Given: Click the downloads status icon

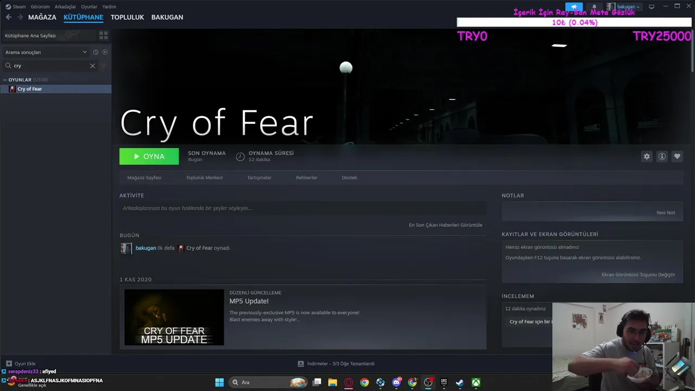Looking at the screenshot, I should (301, 364).
